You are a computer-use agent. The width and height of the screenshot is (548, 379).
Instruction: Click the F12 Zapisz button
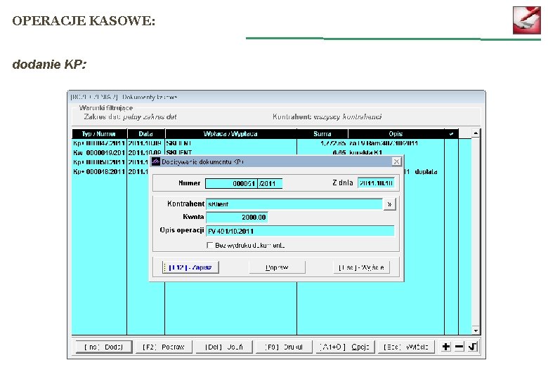pyautogui.click(x=190, y=267)
